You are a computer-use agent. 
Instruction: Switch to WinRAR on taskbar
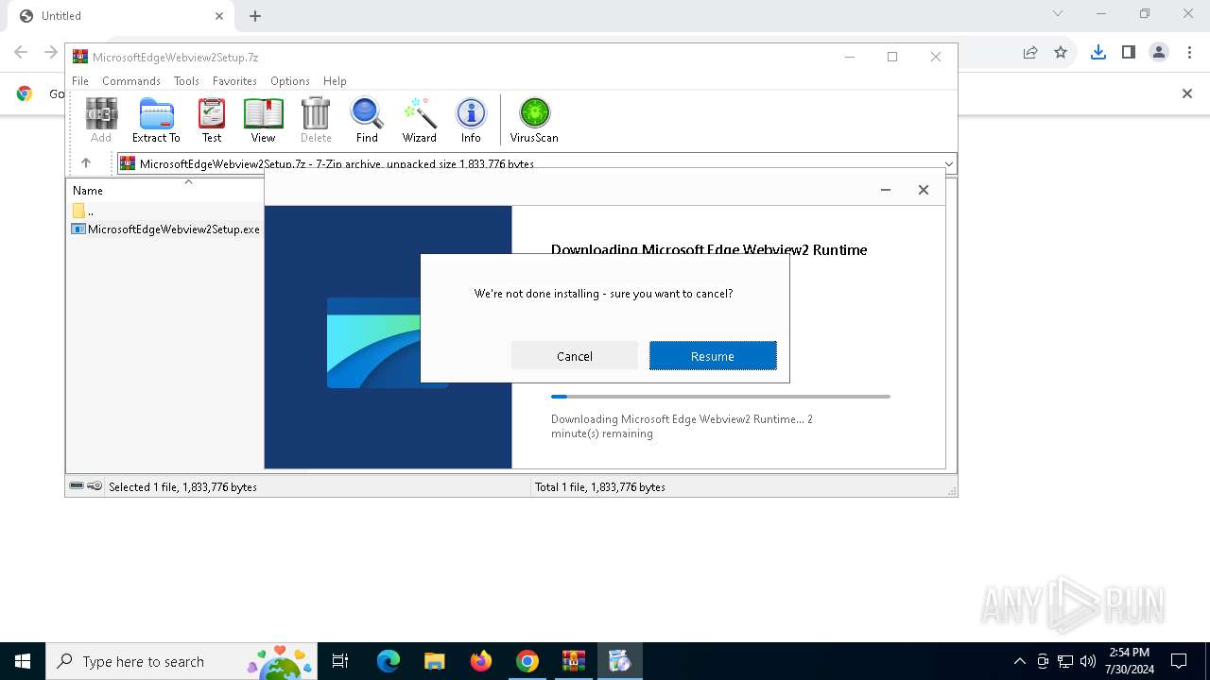point(573,661)
